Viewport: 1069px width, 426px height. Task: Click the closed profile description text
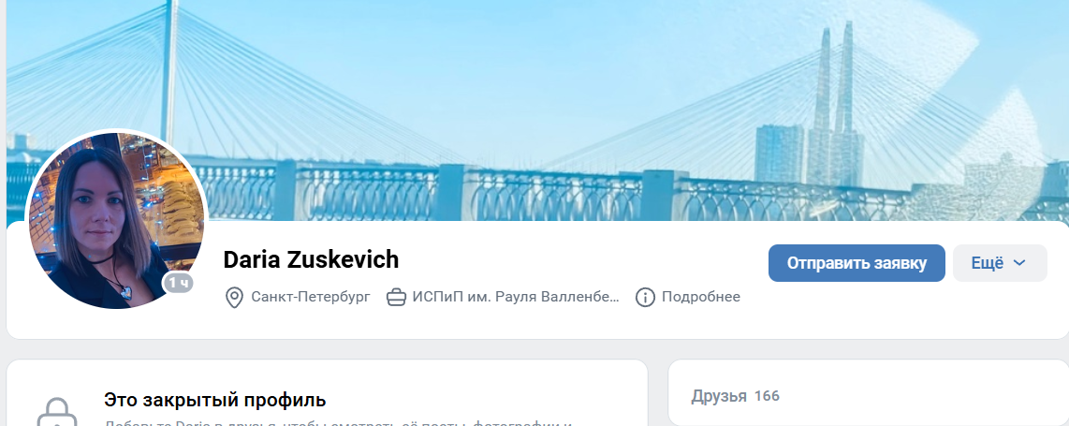[338, 422]
